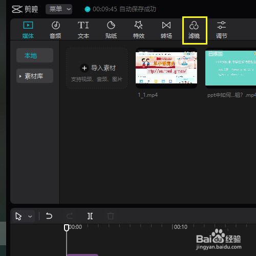The width and height of the screenshot is (256, 256).
Task: Open the 调节 adjustment tab
Action: coord(222,30)
